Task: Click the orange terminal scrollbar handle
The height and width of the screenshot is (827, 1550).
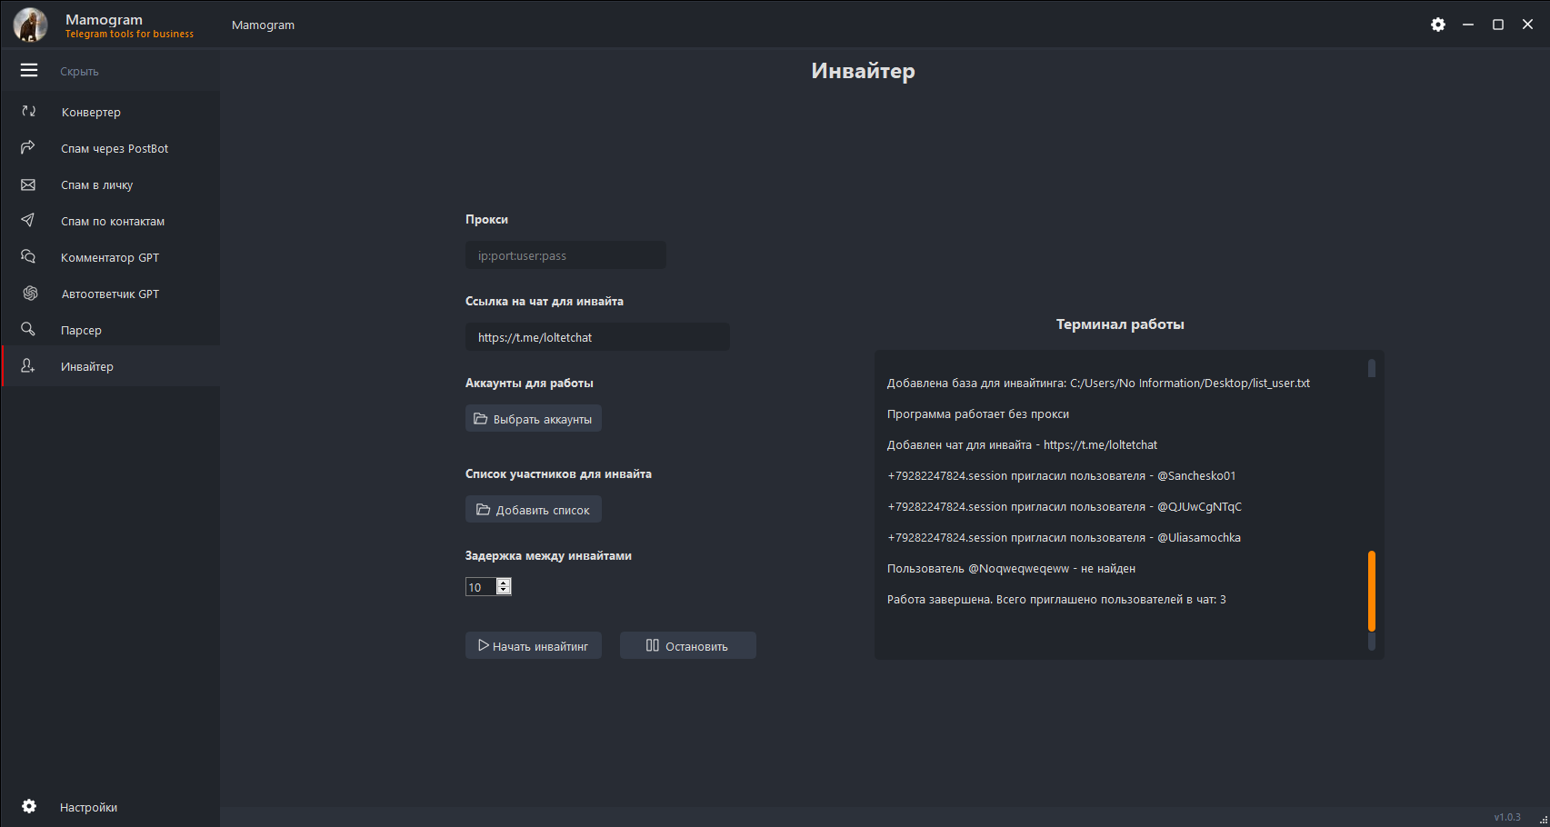Action: click(1371, 591)
